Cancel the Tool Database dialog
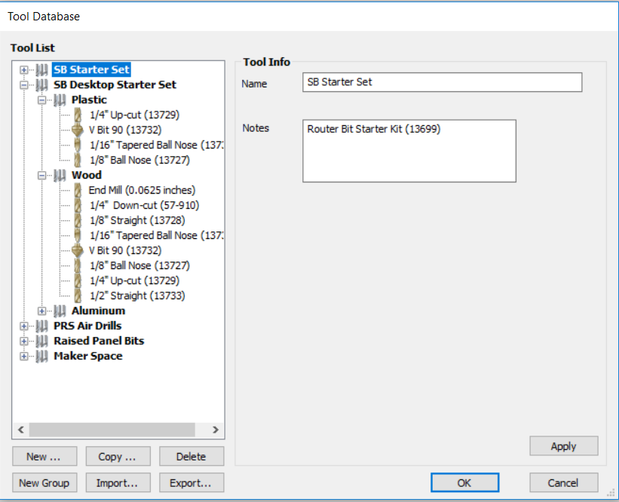 (x=564, y=482)
